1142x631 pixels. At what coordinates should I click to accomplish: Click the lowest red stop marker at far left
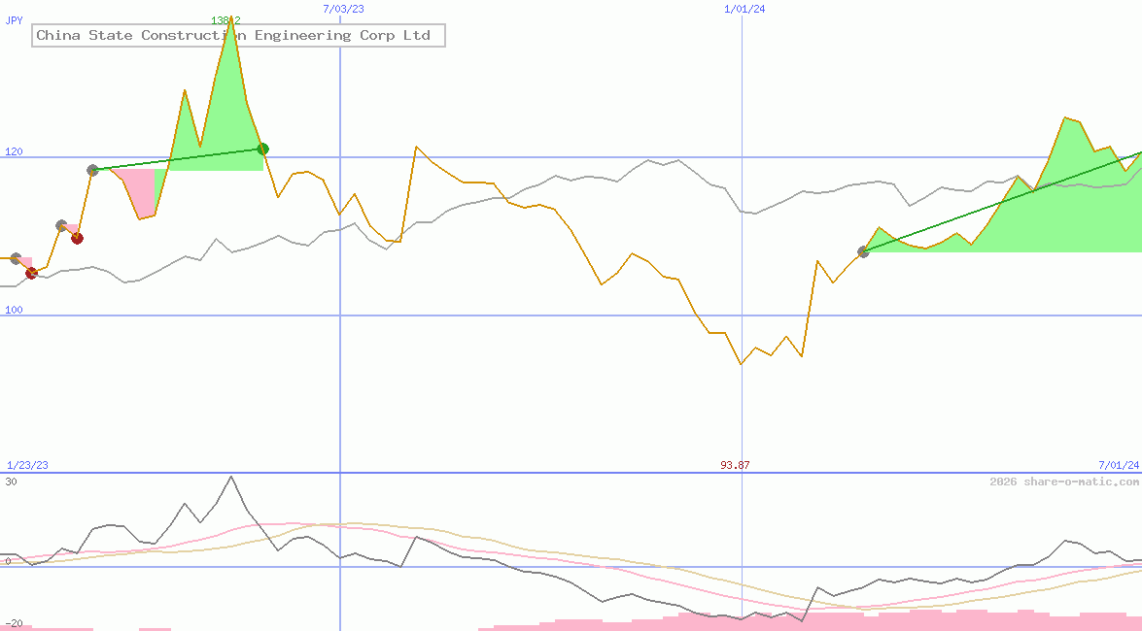pyautogui.click(x=31, y=273)
